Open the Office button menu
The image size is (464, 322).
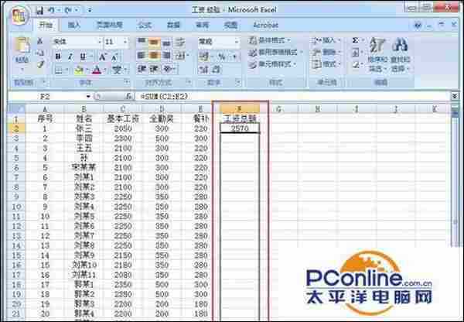tap(19, 16)
